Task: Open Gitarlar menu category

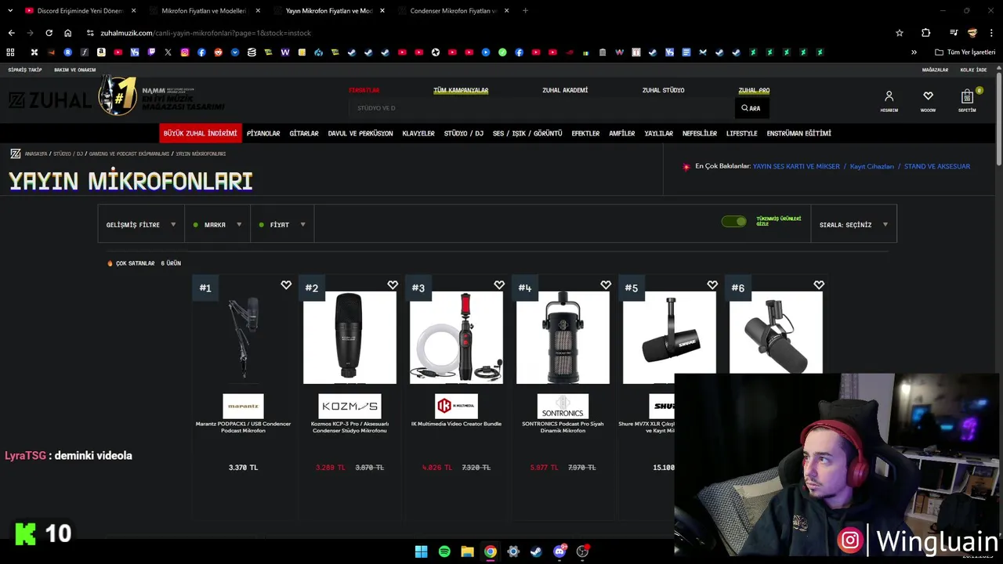Action: (304, 133)
